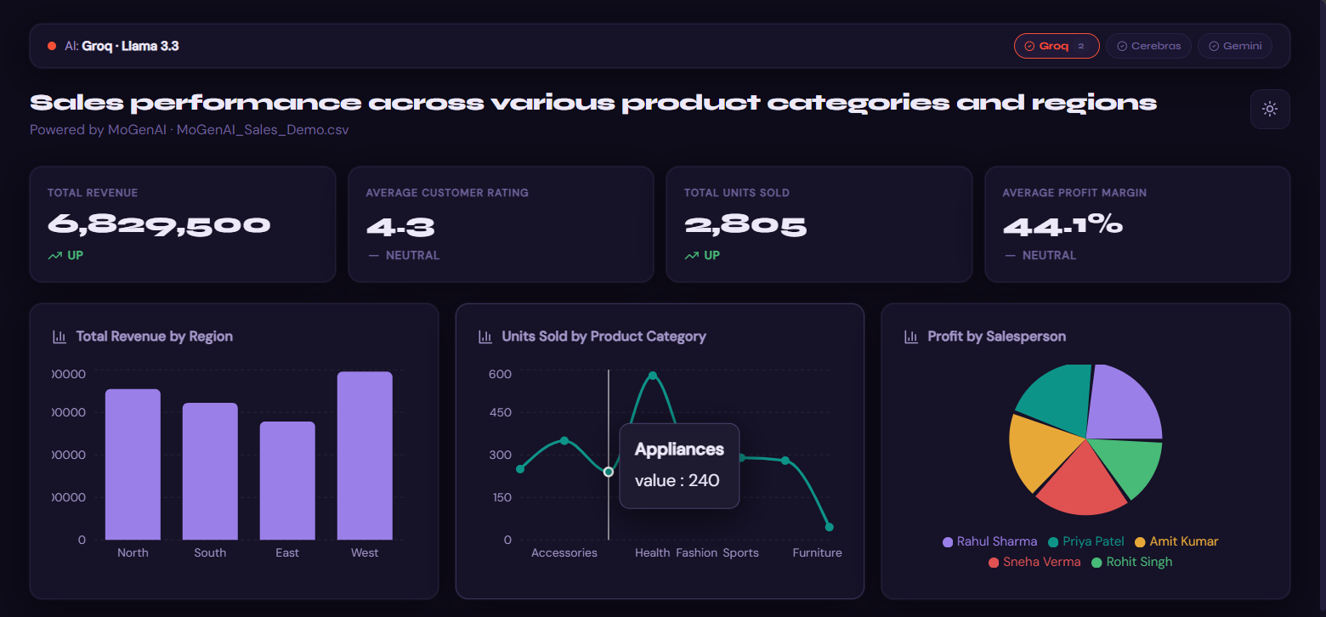Click the South revenue bar

(x=210, y=471)
